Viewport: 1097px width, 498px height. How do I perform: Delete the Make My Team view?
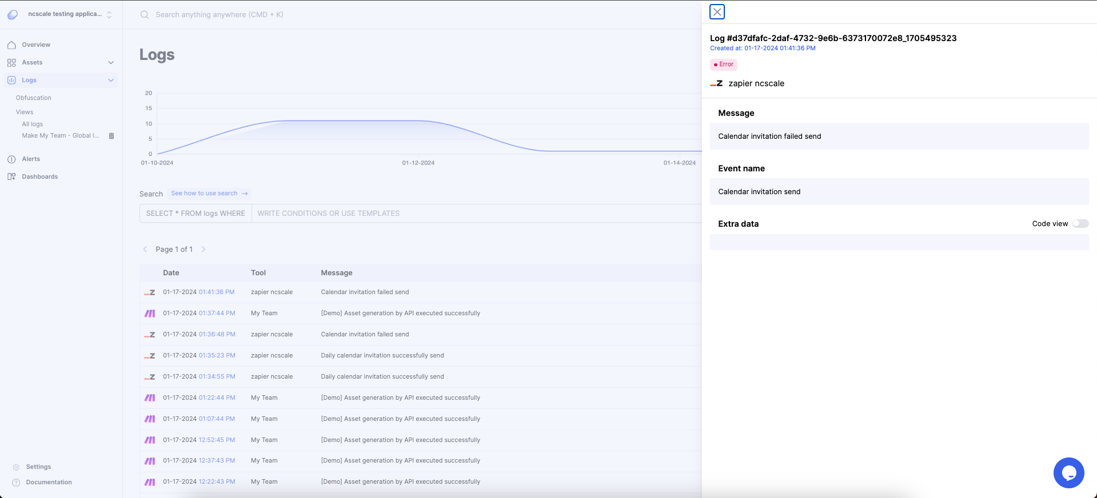111,136
